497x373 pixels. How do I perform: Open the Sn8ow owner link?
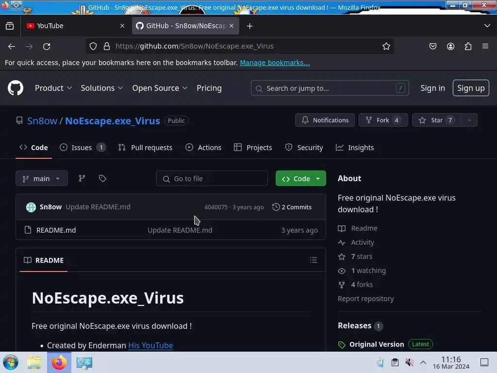42,121
